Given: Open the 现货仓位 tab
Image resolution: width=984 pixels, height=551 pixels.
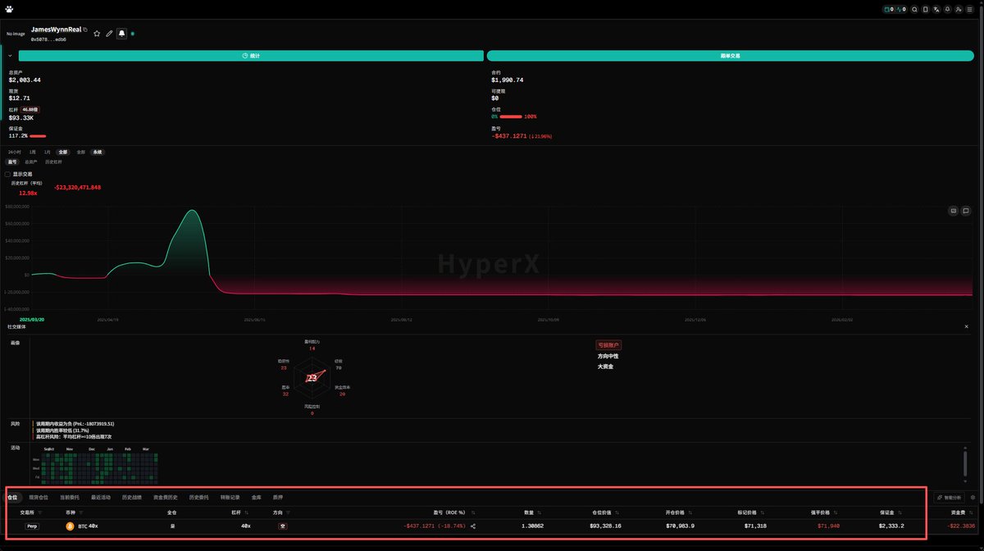Looking at the screenshot, I should click(39, 497).
